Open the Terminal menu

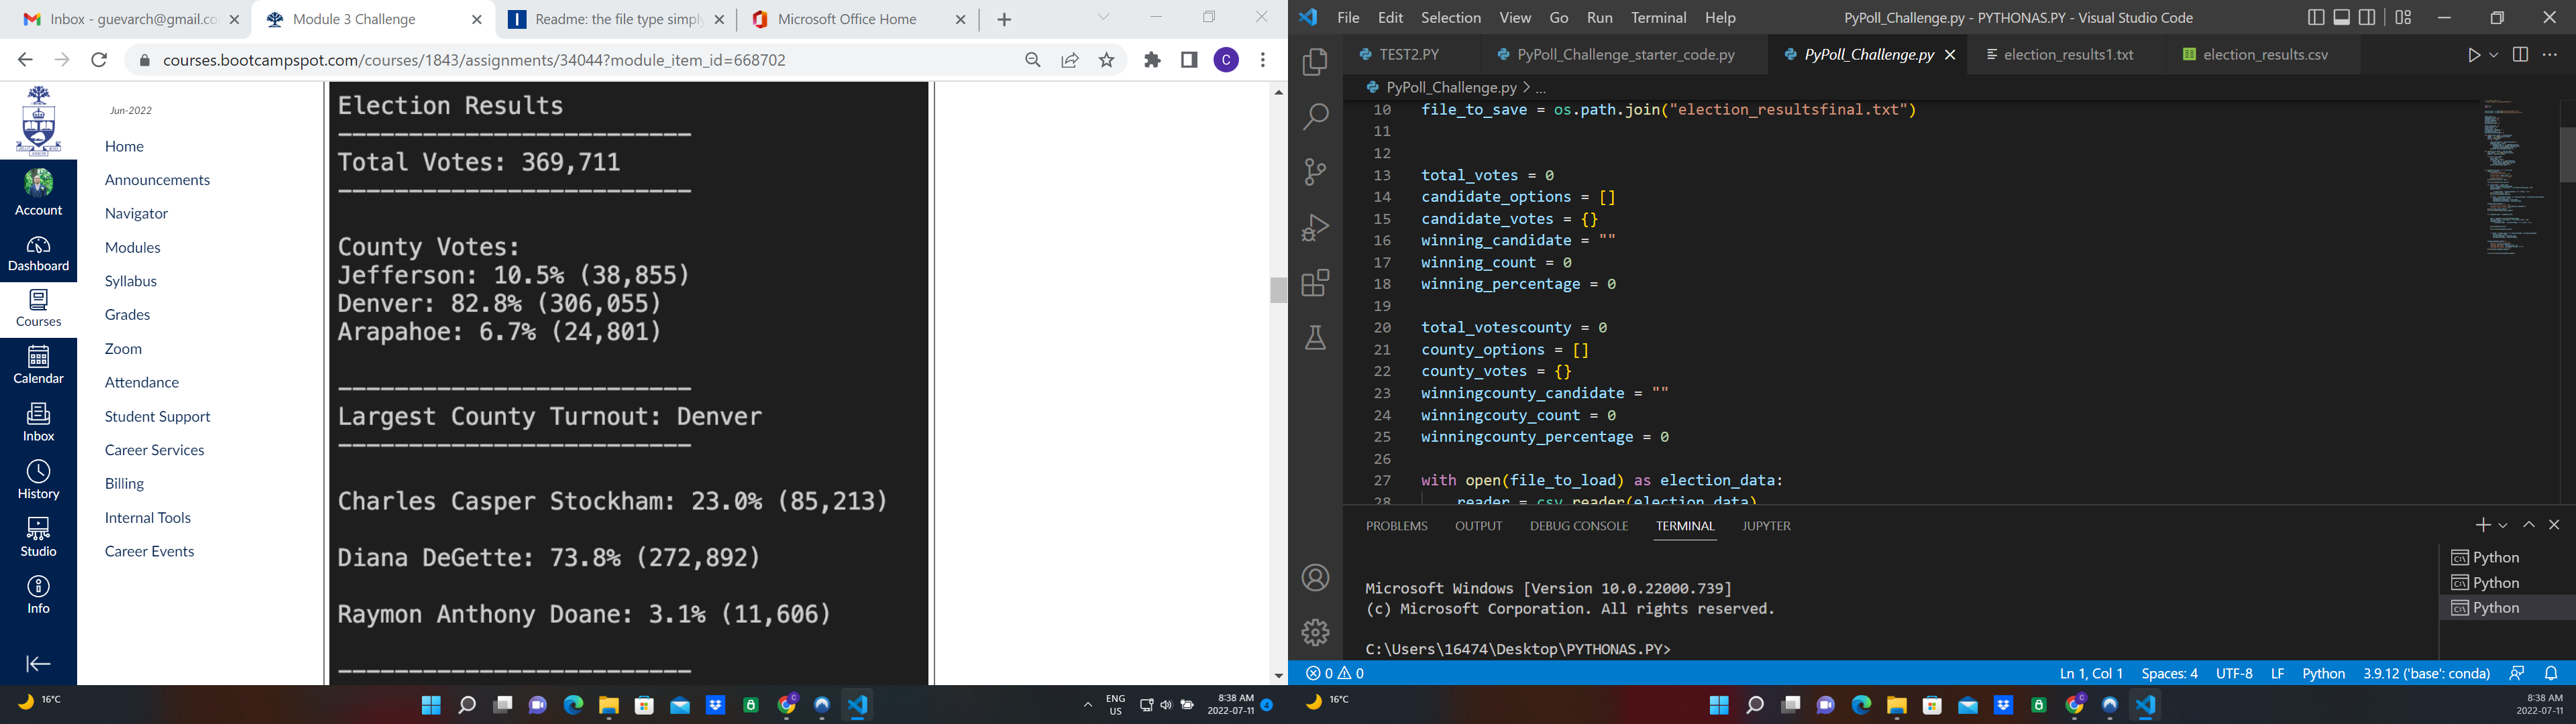click(x=1659, y=17)
